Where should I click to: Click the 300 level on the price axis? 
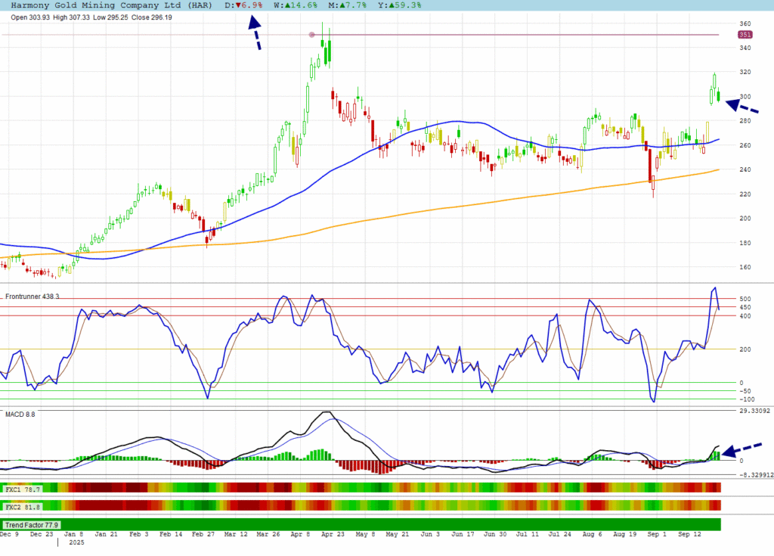click(745, 97)
